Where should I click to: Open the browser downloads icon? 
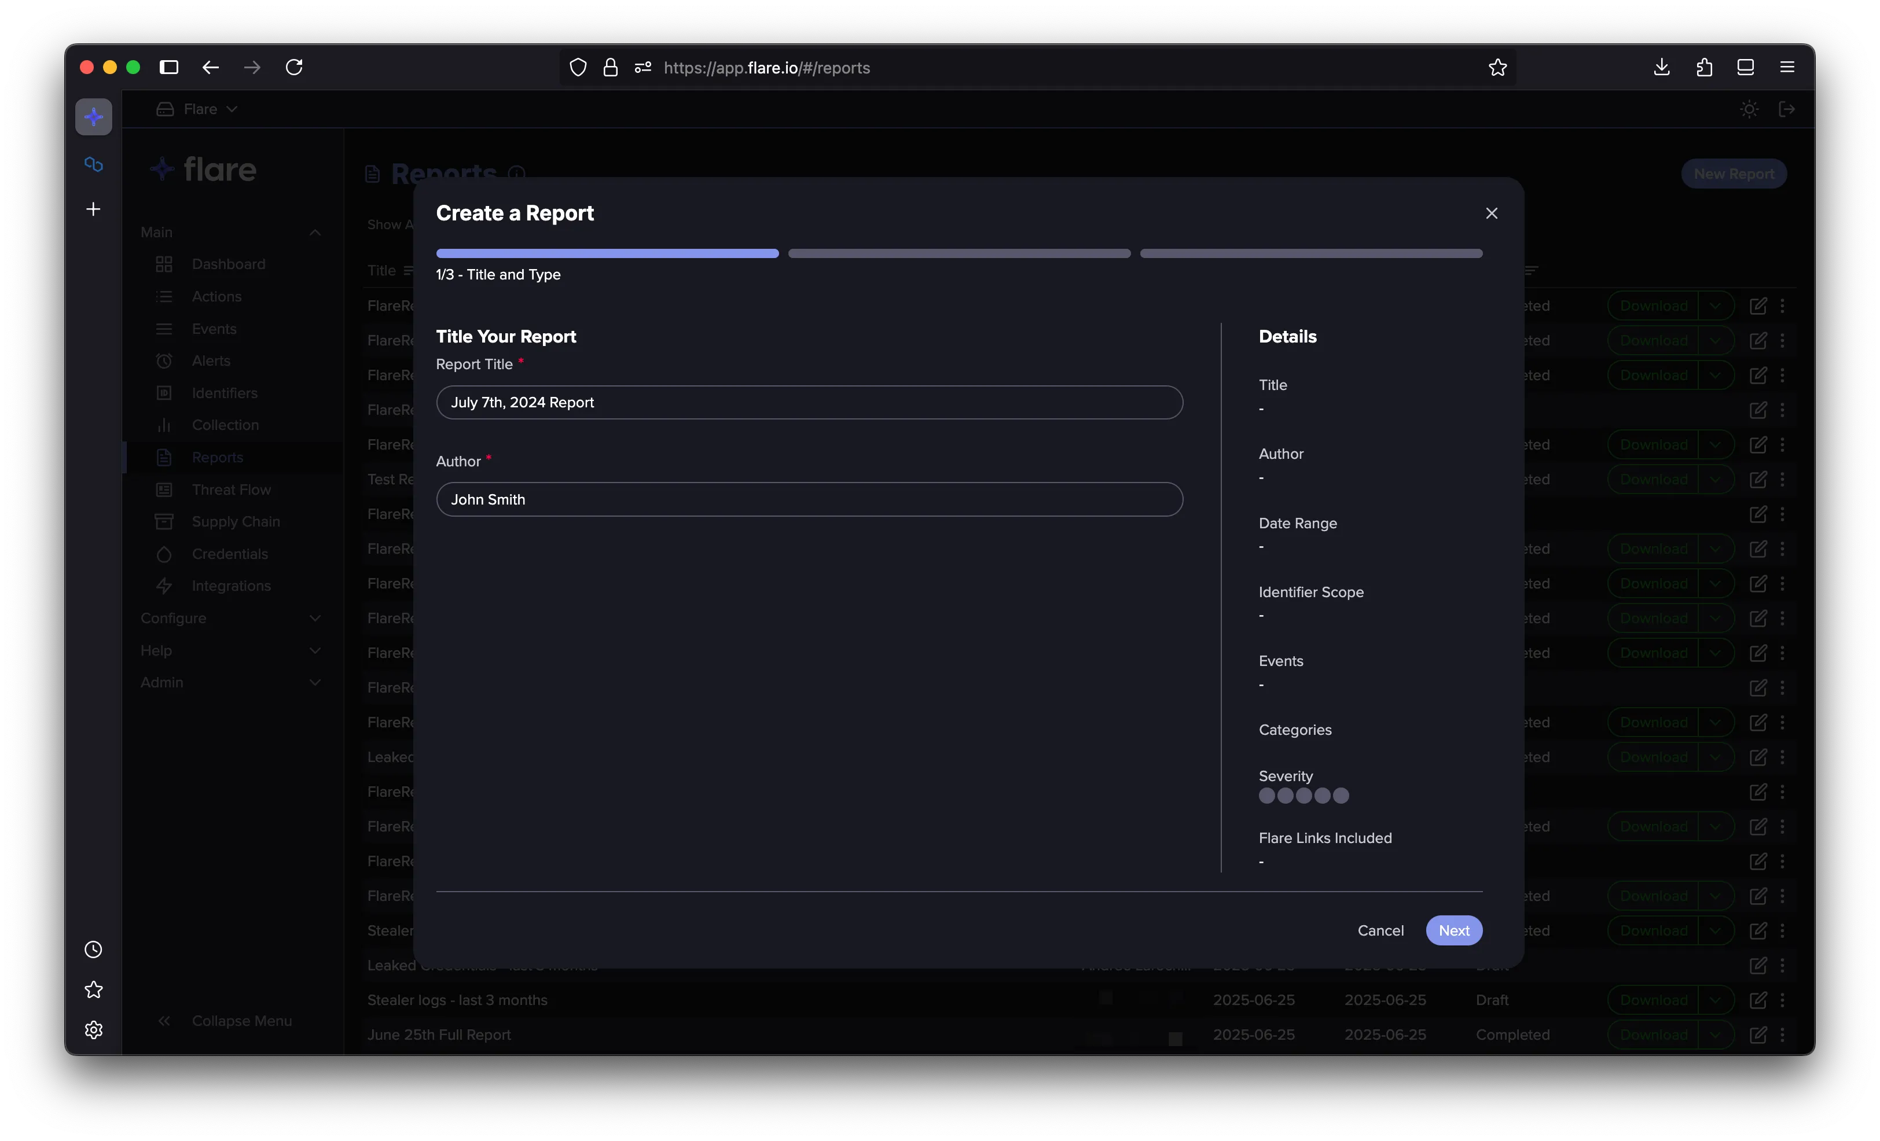click(1661, 67)
